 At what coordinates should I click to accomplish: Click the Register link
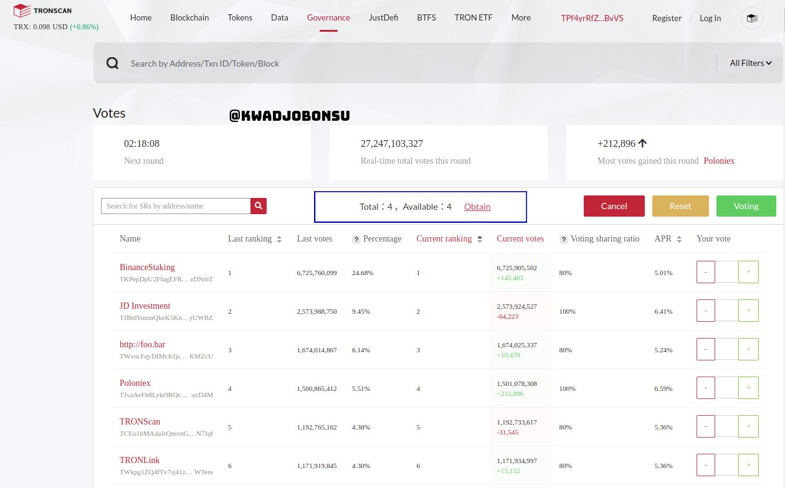667,18
